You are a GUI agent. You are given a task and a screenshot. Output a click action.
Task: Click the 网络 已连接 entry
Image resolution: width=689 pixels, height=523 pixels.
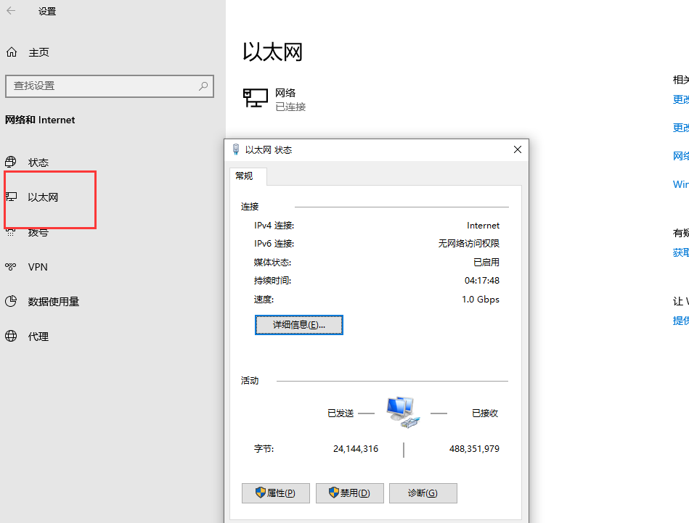click(x=290, y=99)
